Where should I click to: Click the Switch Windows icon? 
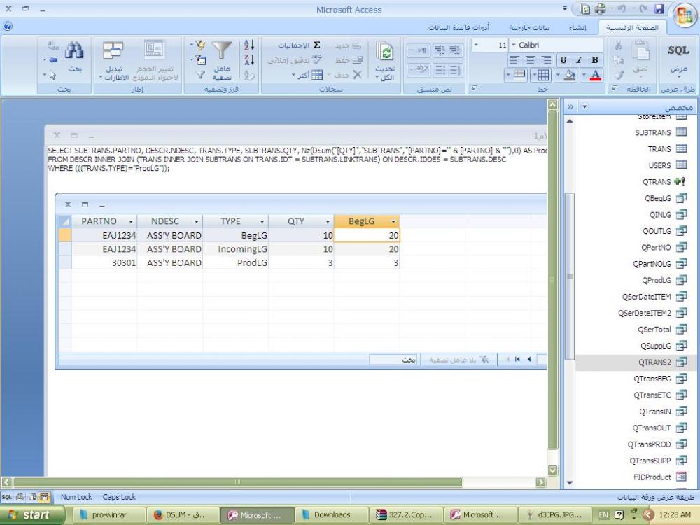[x=113, y=50]
